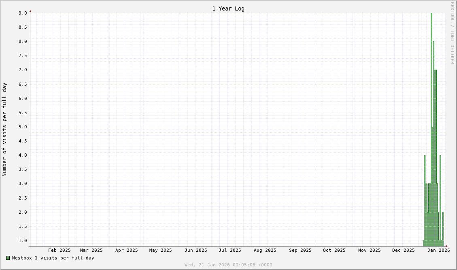Click the red arrowhead ending the x-axis
Viewport: 457px width, 270px height.
tap(446, 246)
